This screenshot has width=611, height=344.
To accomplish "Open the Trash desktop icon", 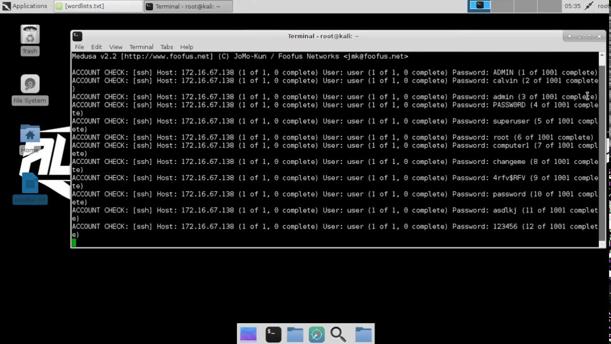I will (30, 40).
